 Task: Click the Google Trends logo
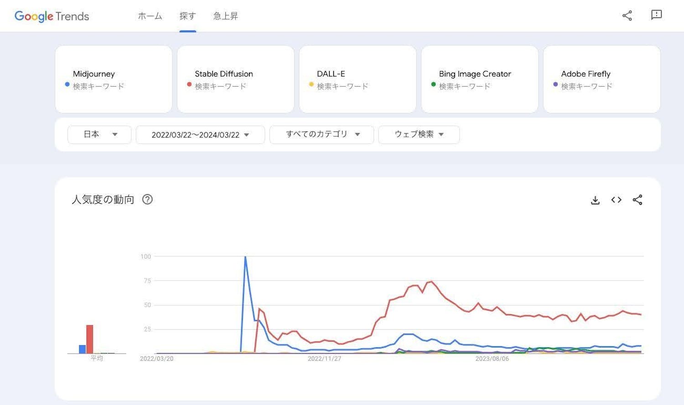[x=52, y=16]
